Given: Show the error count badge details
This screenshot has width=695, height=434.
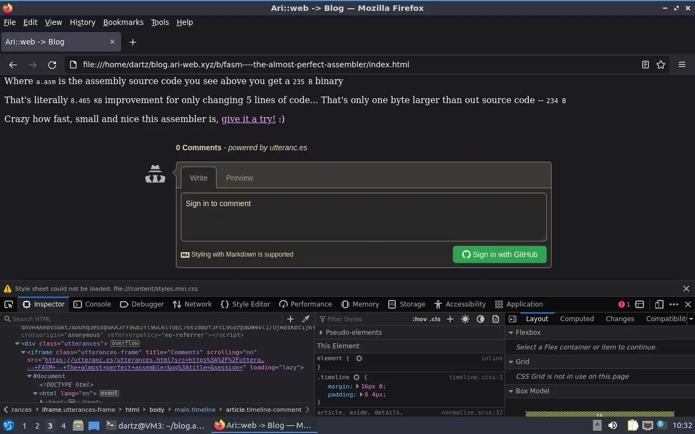Looking at the screenshot, I should click(624, 304).
